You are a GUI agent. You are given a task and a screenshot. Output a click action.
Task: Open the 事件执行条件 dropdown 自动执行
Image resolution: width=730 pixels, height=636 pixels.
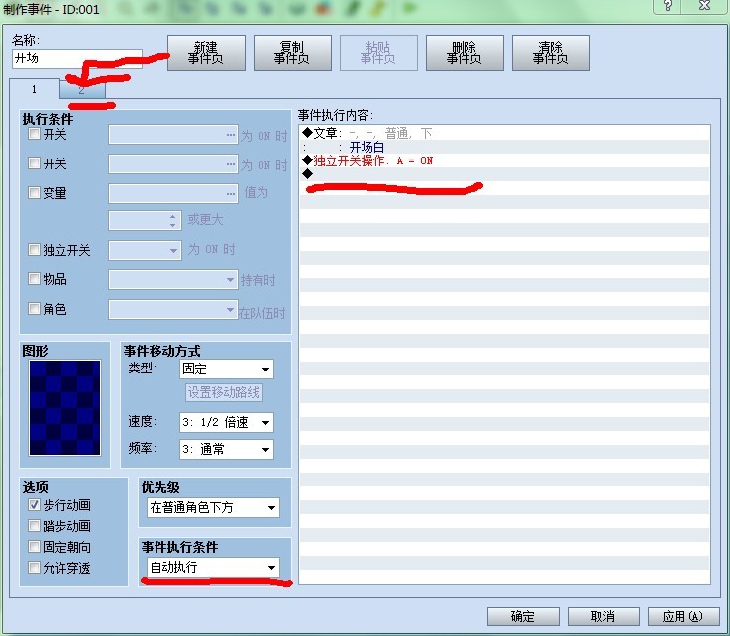point(213,567)
